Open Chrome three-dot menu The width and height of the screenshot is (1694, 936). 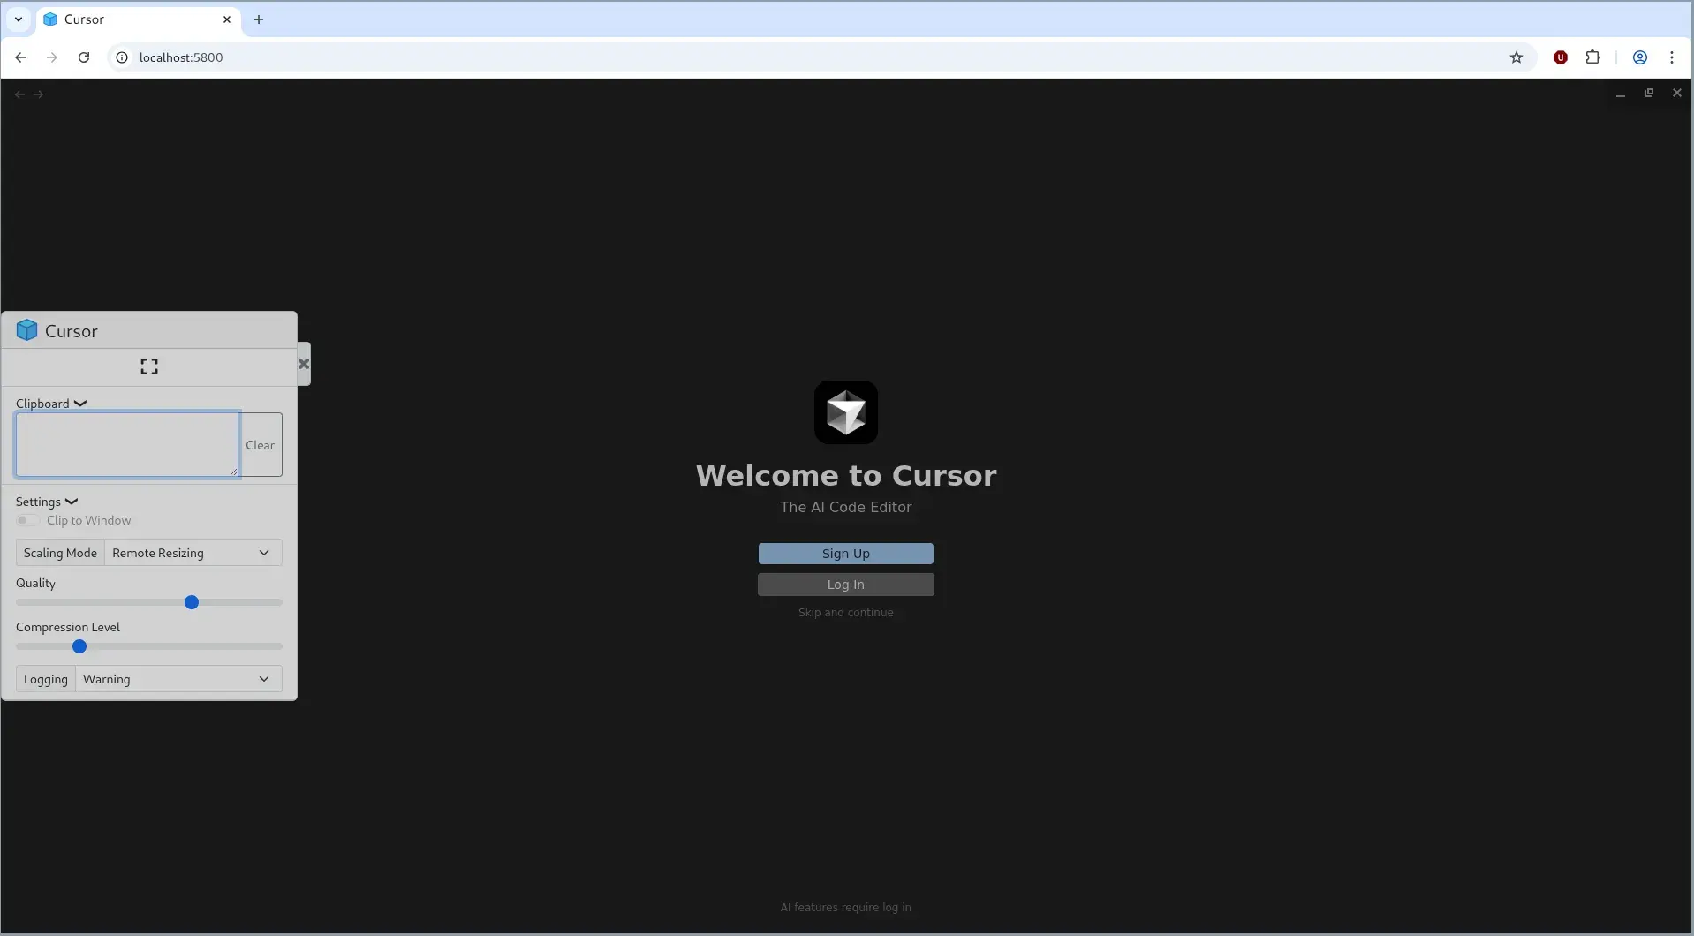(x=1672, y=57)
